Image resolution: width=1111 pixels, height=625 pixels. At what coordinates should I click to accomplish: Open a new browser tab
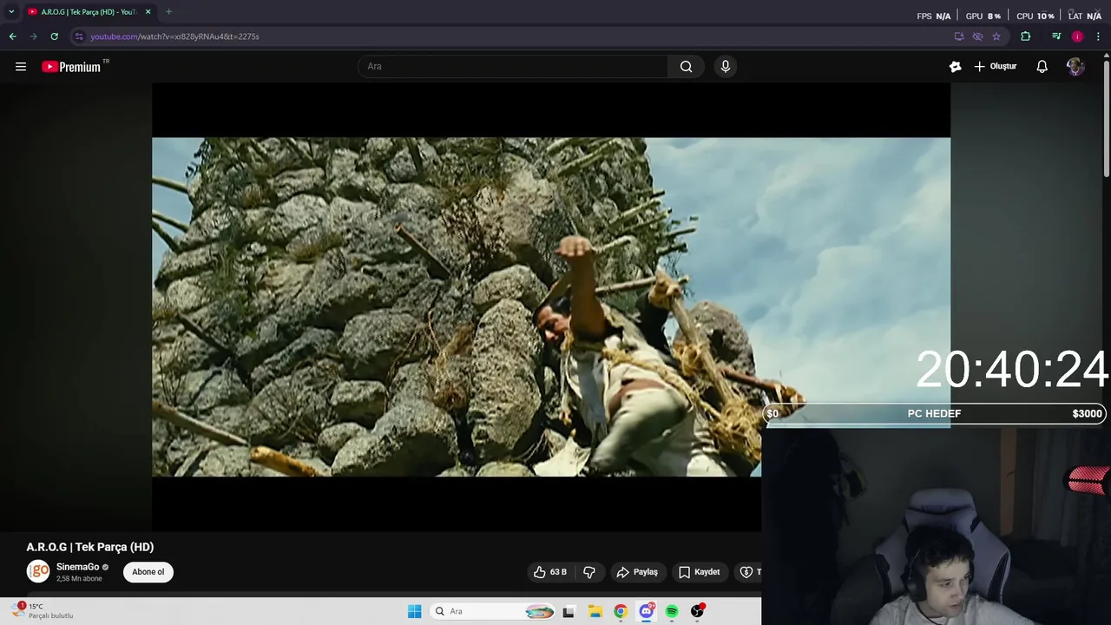[168, 11]
